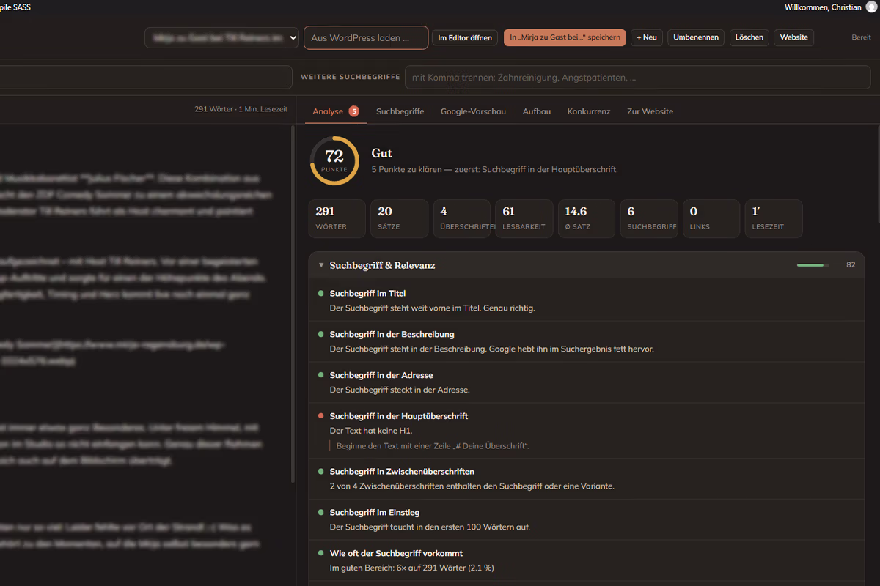Select the 'Suchbegriff in der Beschreibung' heading
880x586 pixels.
coord(392,334)
